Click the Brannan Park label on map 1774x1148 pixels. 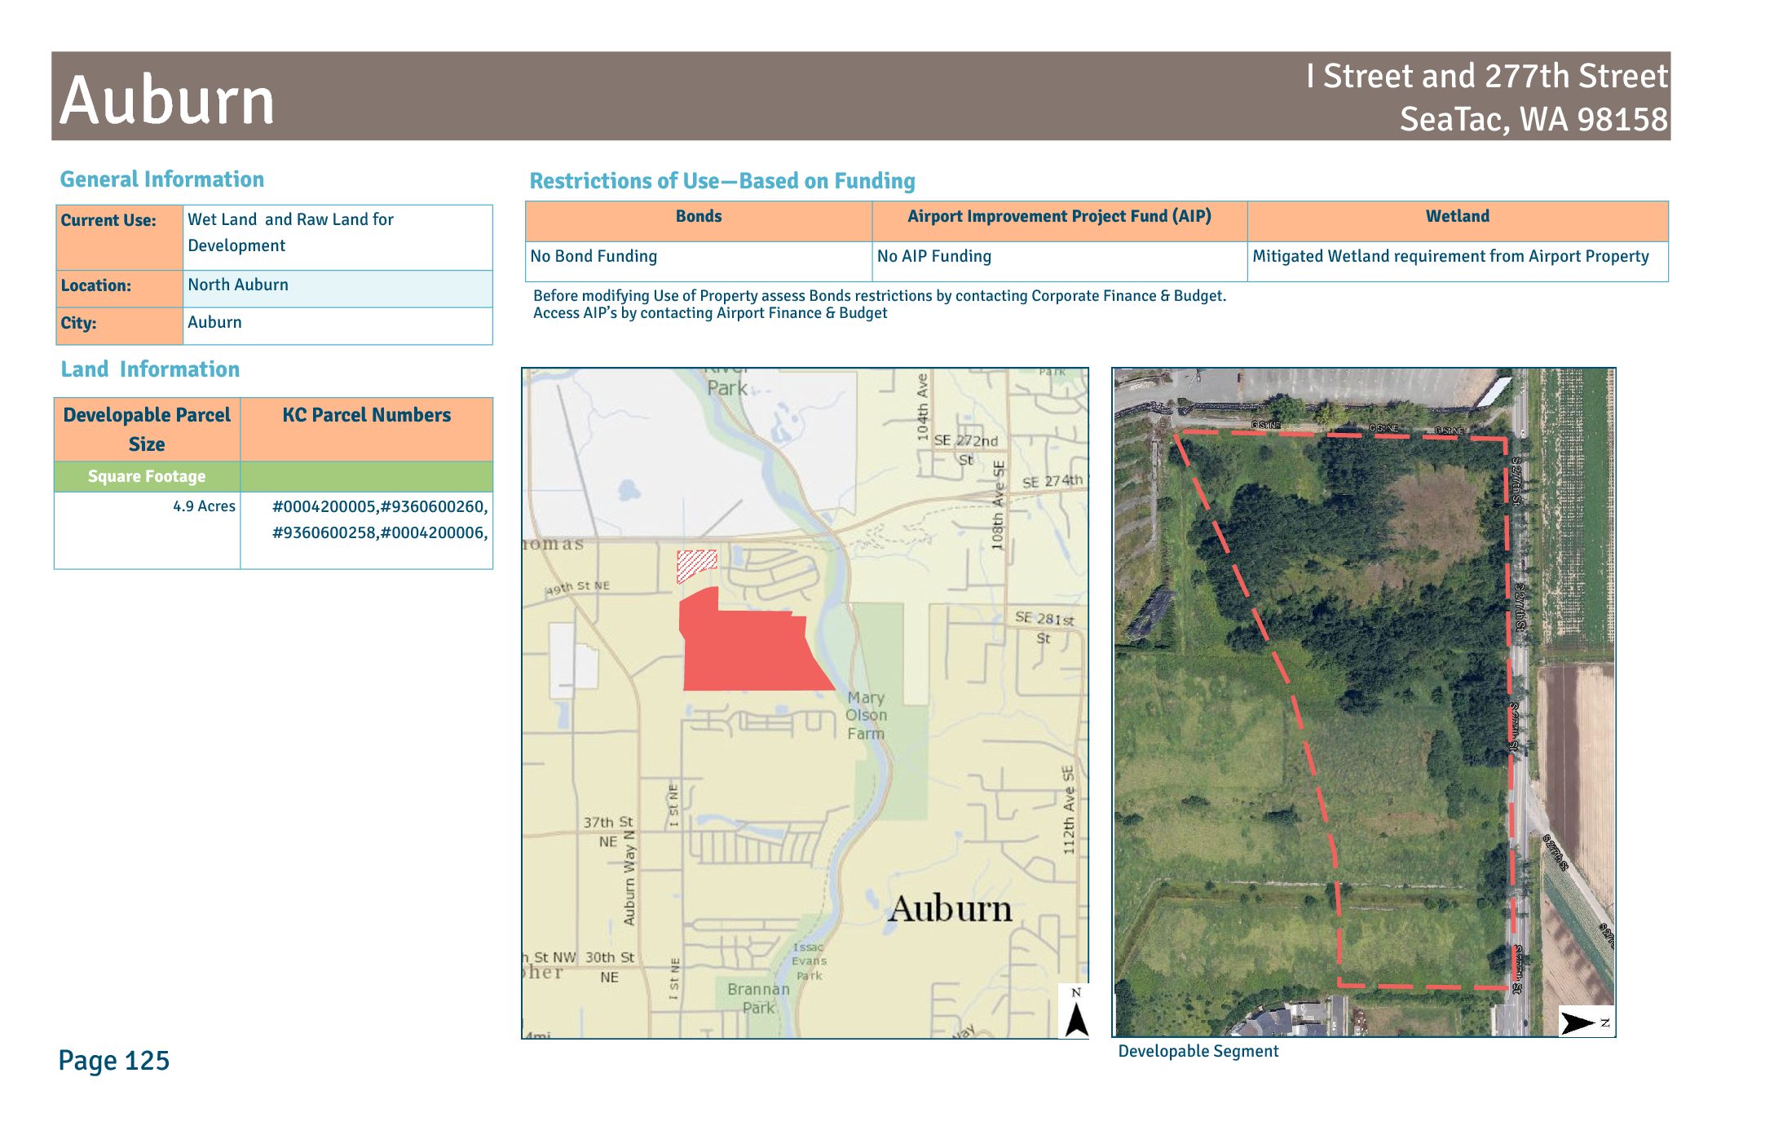point(758,998)
